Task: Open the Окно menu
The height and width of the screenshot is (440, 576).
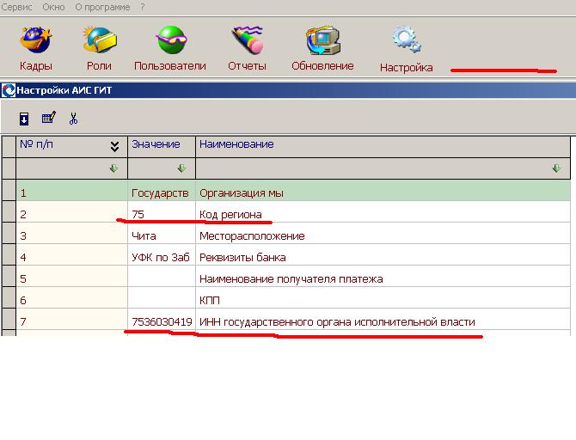Action: click(x=53, y=7)
